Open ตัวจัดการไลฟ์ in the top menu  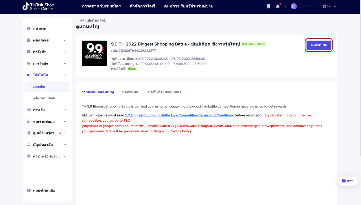[142, 6]
